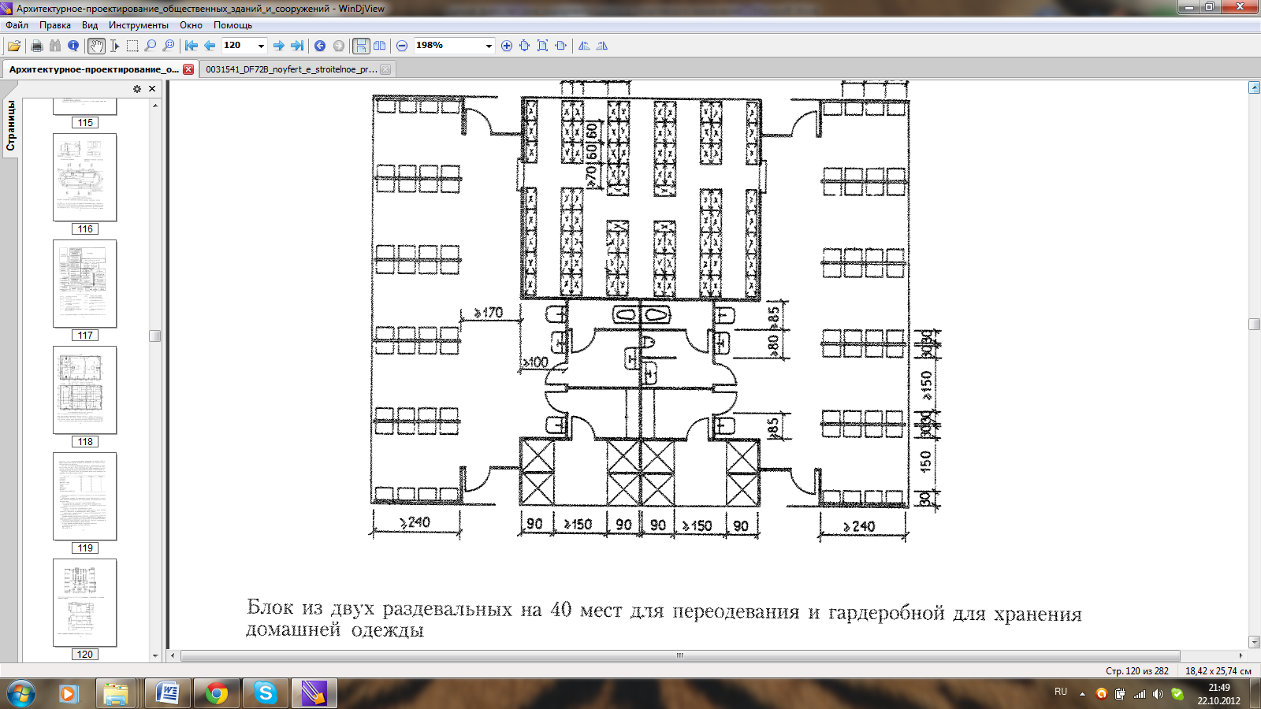The height and width of the screenshot is (709, 1261).
Task: Choose the text selection cursor tool
Action: point(115,46)
